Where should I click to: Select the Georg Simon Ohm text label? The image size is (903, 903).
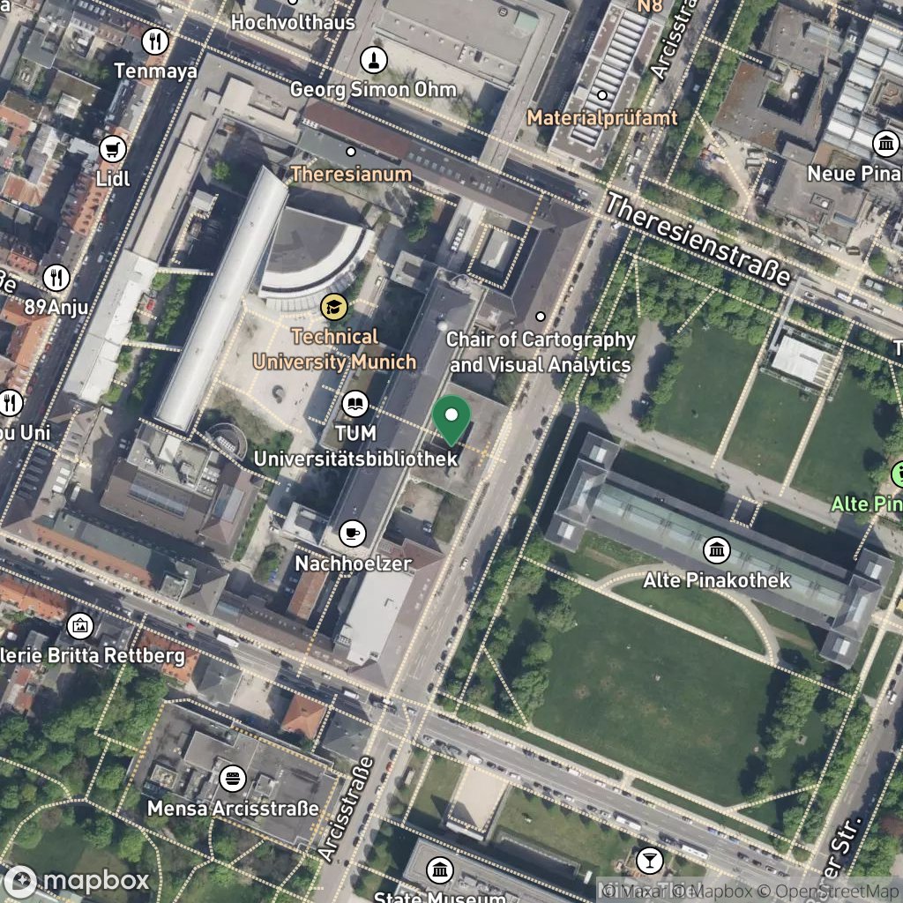point(373,90)
